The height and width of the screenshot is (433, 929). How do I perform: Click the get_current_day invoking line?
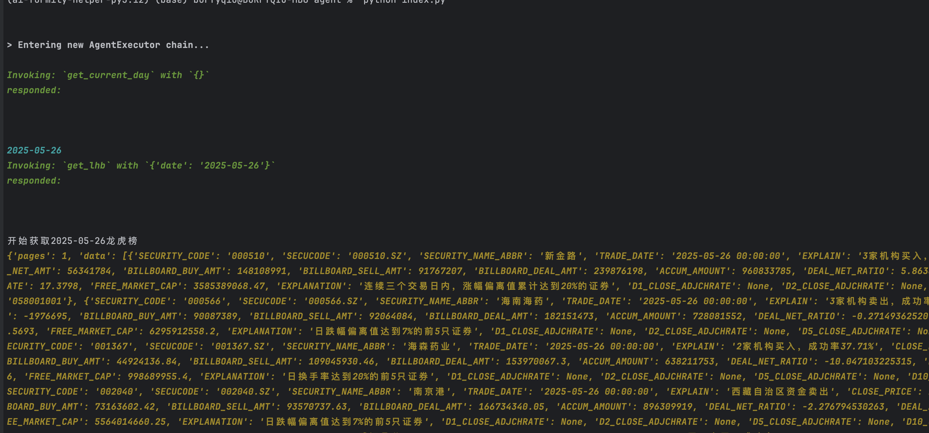(x=108, y=75)
